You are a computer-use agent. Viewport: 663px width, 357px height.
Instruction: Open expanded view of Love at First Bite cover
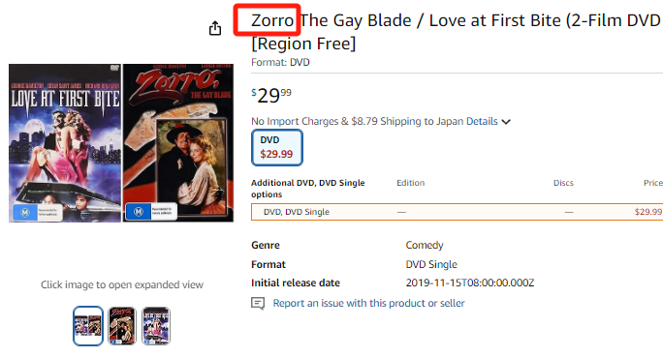[65, 143]
